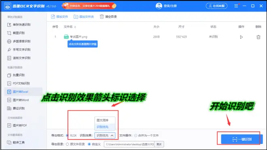Select 手写文字识别 handwriting recognition
Viewport: 267px width, 150px height.
tap(19, 50)
